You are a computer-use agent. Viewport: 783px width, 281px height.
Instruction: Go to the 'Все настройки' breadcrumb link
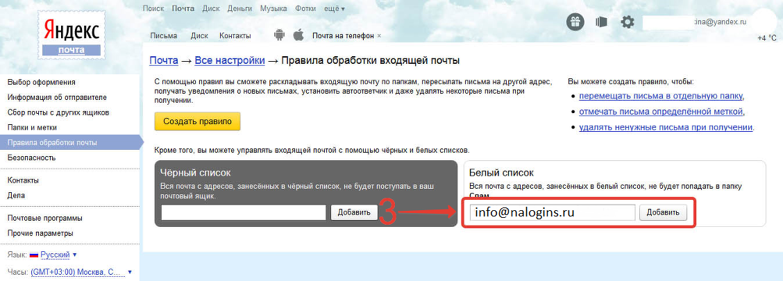[230, 61]
